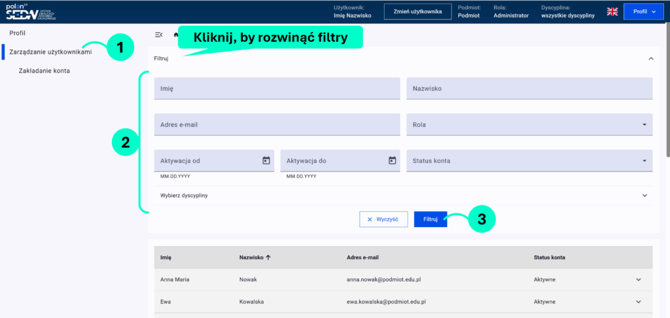
Task: Open the Status konta dropdown
Action: click(x=643, y=161)
